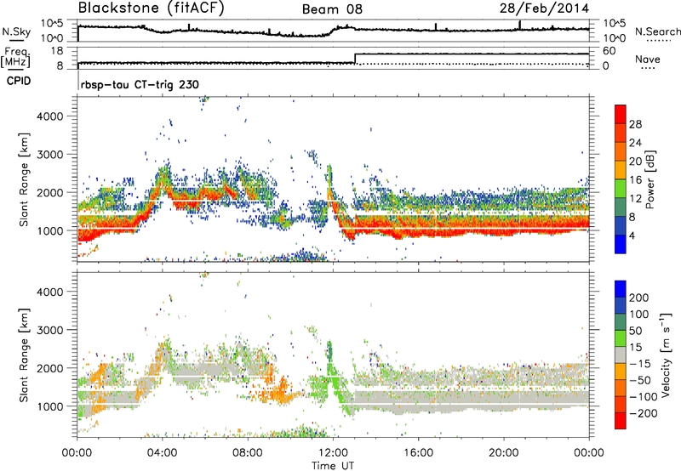Screen dimensions: 681x471
Task: Click 'Slant Range [km]' label of velocity panel
Action: (24, 355)
